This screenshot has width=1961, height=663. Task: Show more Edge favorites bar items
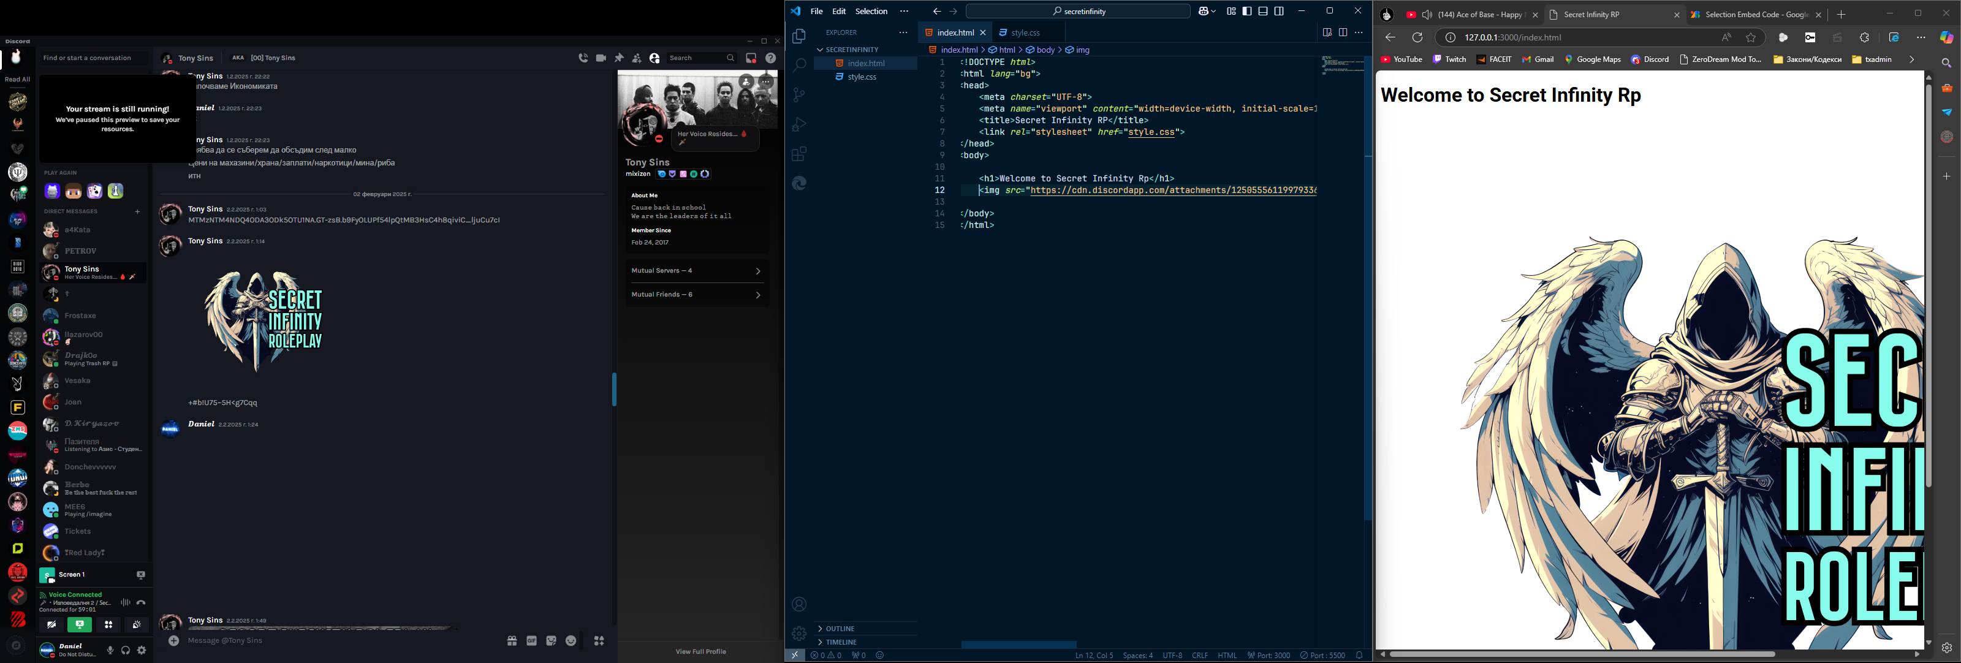click(x=1911, y=59)
